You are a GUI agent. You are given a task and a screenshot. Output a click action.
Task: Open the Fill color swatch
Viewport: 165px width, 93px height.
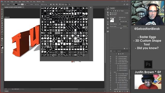16,4
